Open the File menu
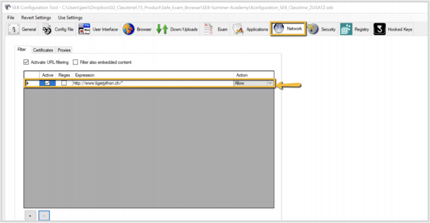Viewport: 430px width, 223px height. [x=10, y=18]
